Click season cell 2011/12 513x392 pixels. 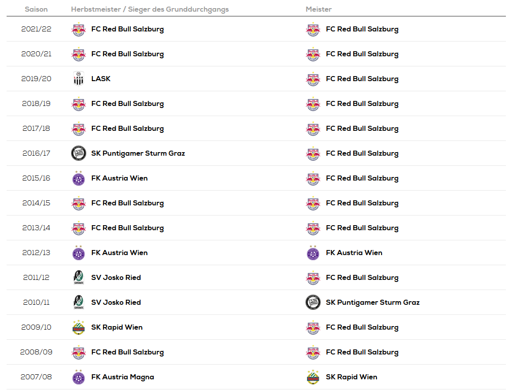(37, 277)
